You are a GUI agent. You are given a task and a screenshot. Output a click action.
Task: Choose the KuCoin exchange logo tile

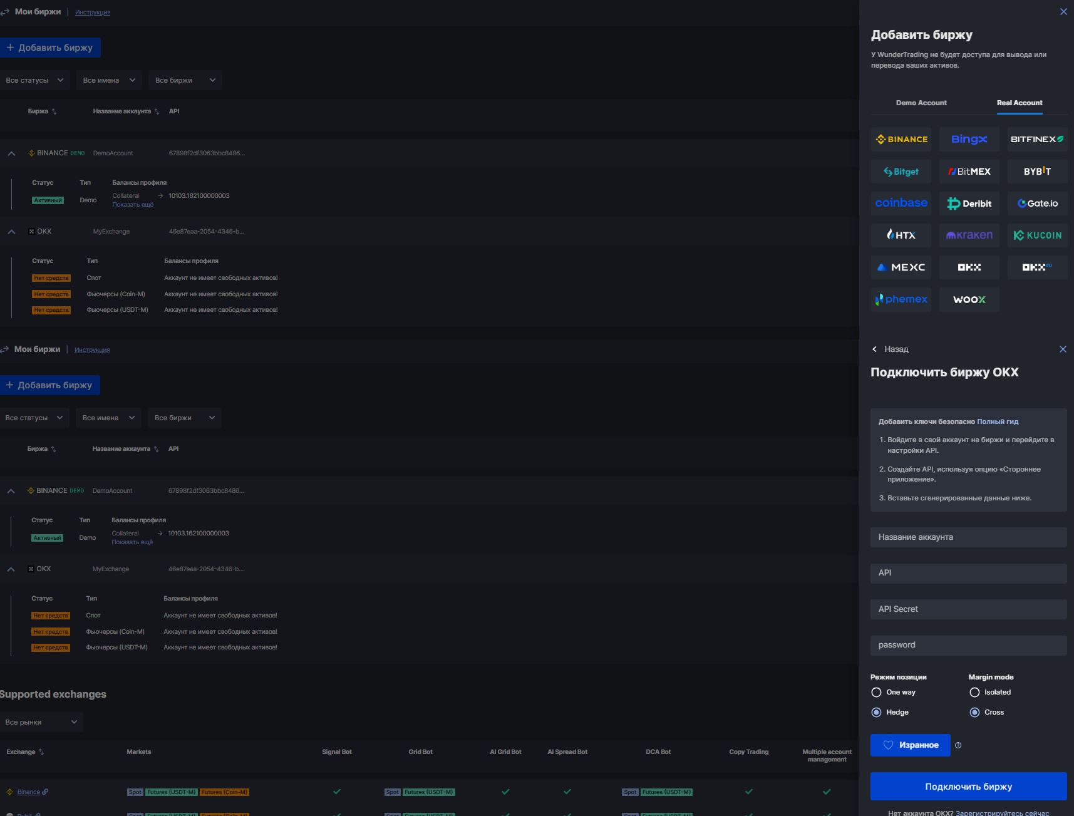[1037, 235]
